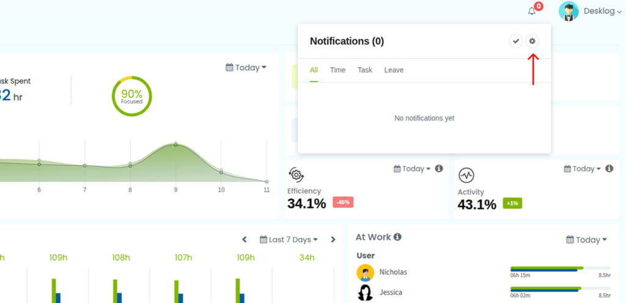626x303 pixels.
Task: Click the Activity info icon
Action: pyautogui.click(x=609, y=169)
